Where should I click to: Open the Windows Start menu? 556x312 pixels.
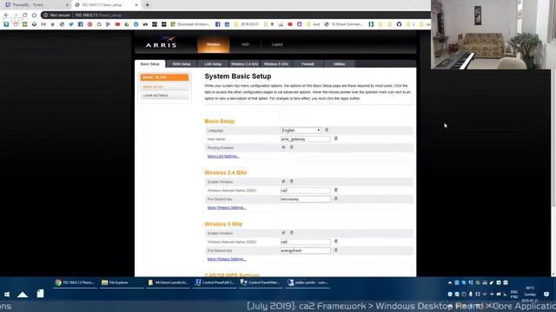coord(7,295)
